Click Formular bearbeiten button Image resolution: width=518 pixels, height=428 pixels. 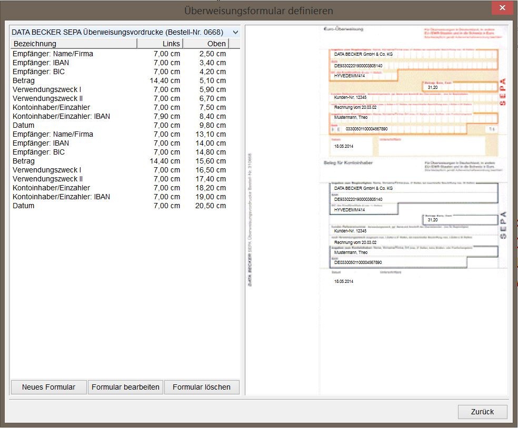click(125, 387)
